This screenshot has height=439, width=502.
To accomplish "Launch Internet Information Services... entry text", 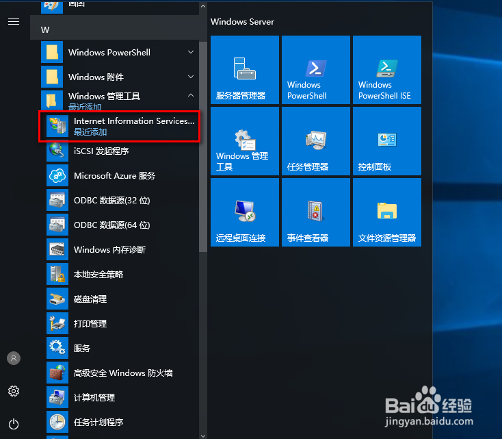I will tap(134, 121).
